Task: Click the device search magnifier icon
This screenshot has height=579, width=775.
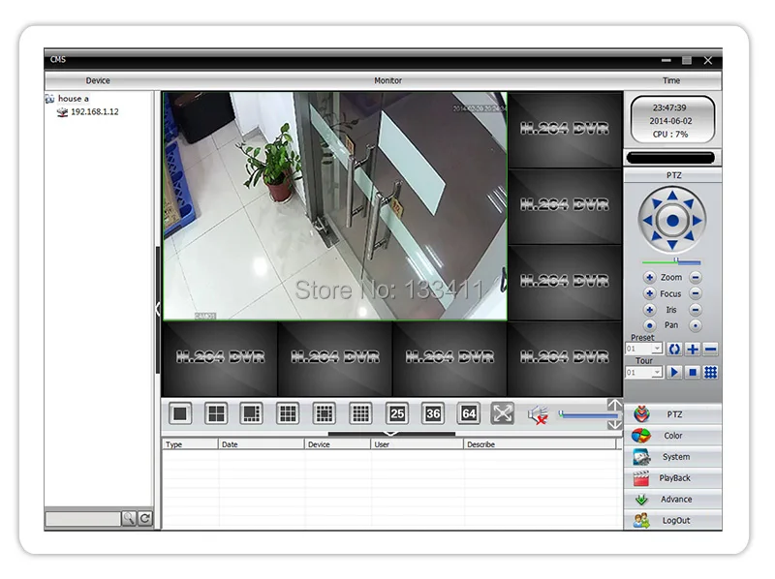Action: [129, 519]
